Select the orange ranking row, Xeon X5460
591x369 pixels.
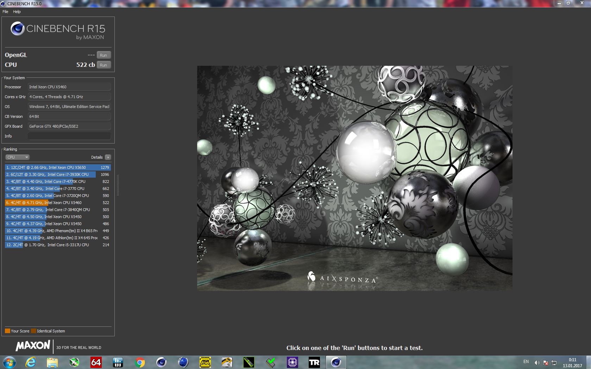pyautogui.click(x=58, y=203)
